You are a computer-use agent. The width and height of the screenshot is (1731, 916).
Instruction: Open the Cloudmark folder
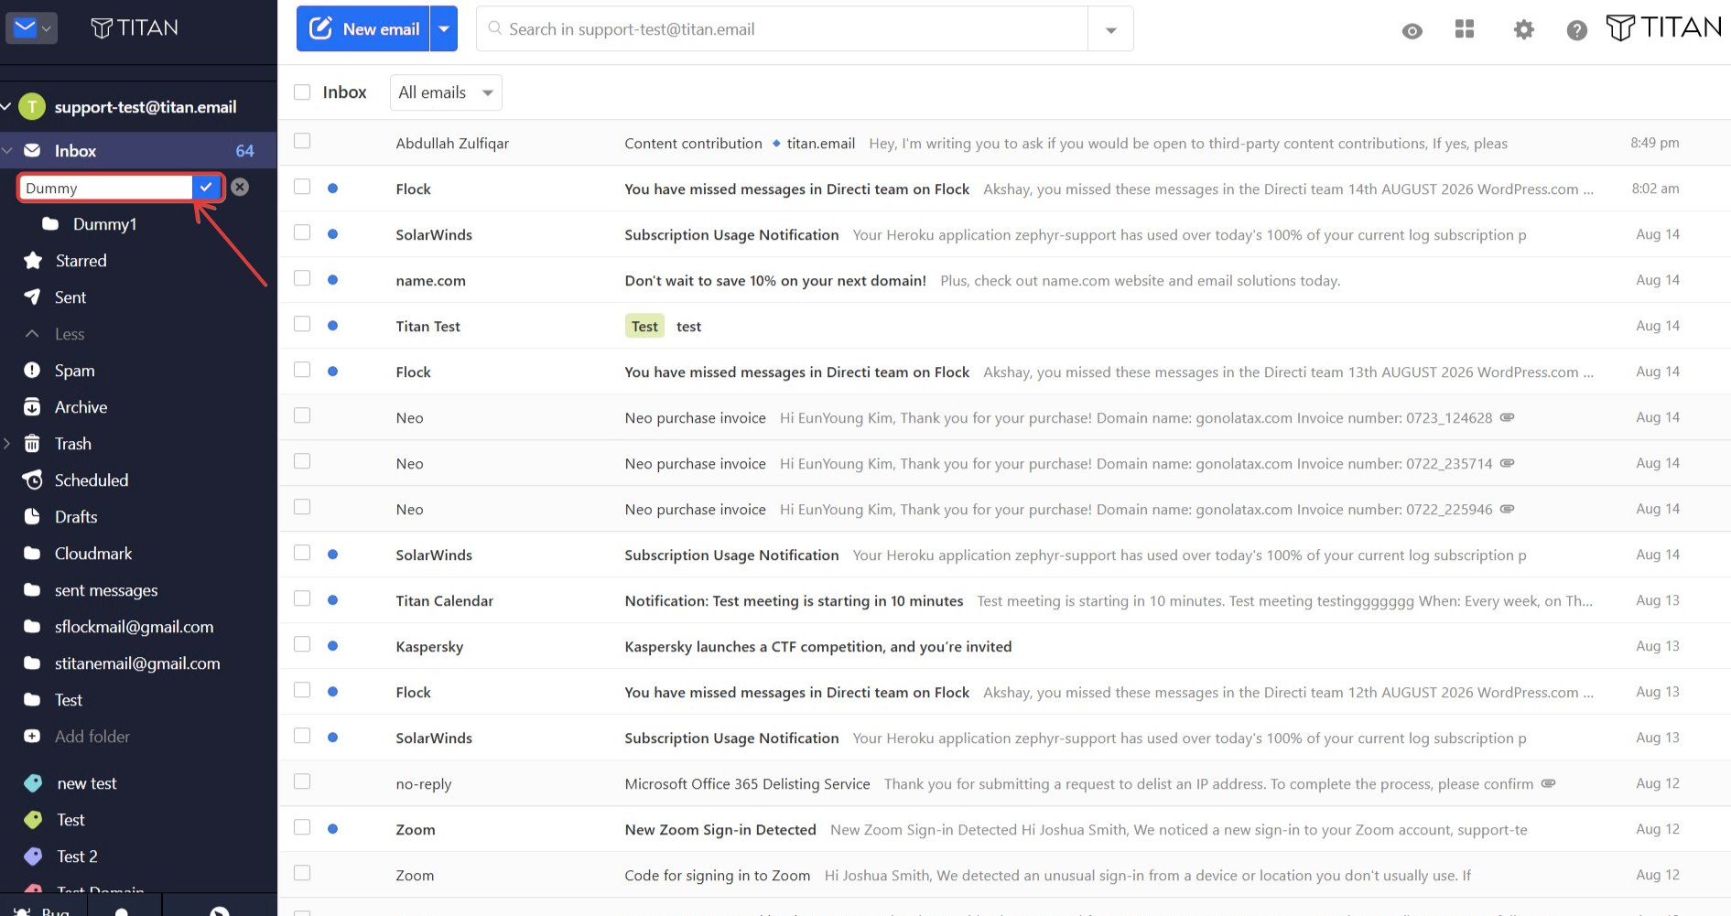point(93,554)
